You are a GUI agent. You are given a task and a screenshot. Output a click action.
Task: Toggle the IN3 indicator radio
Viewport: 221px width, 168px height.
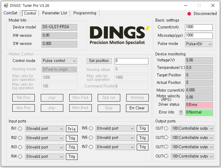(x=20, y=147)
